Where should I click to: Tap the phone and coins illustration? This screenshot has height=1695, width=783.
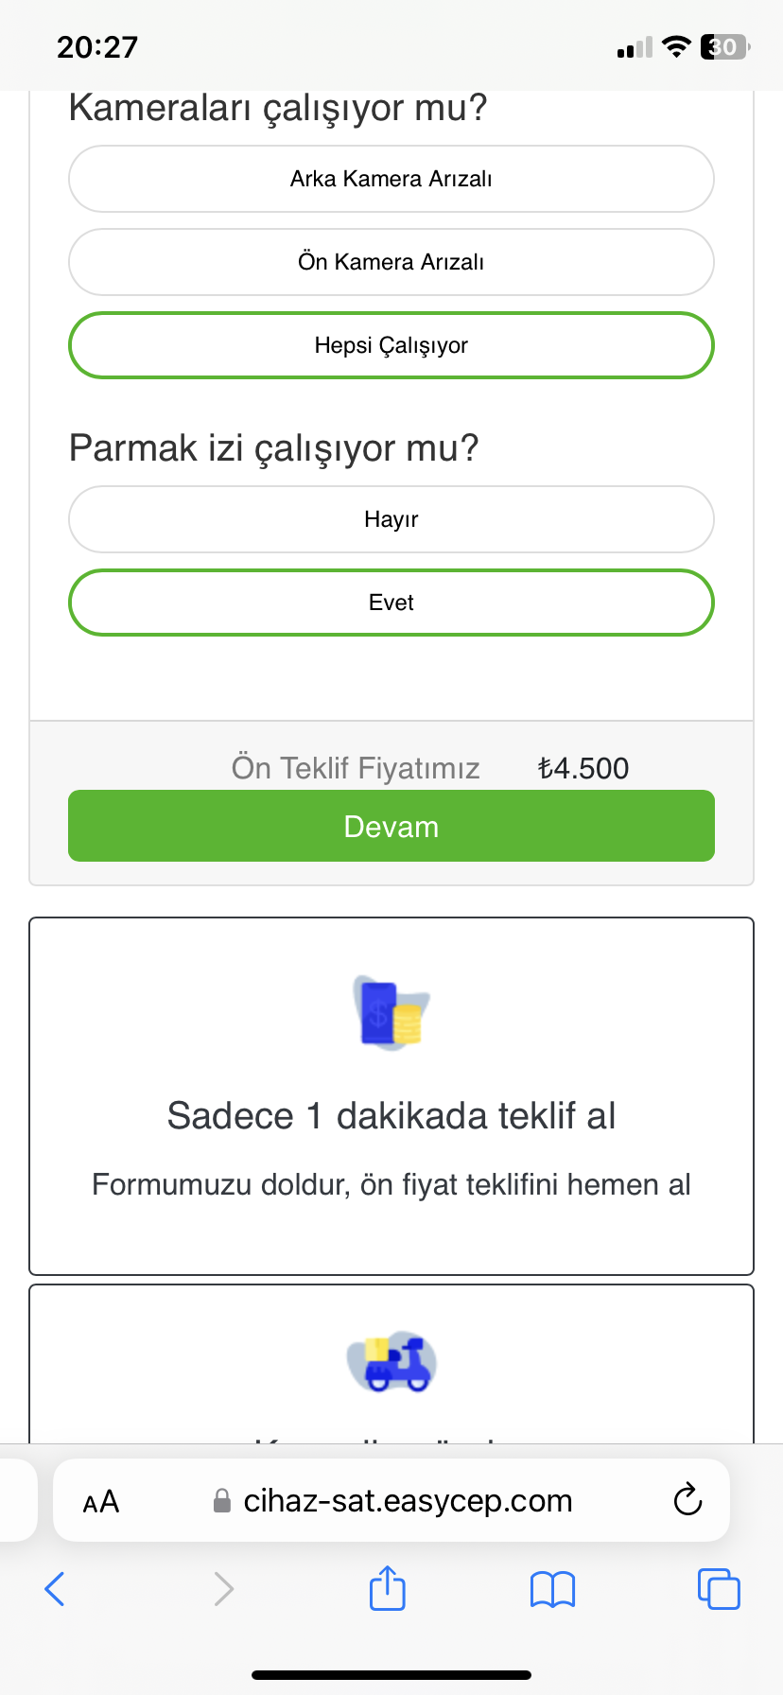391,1013
